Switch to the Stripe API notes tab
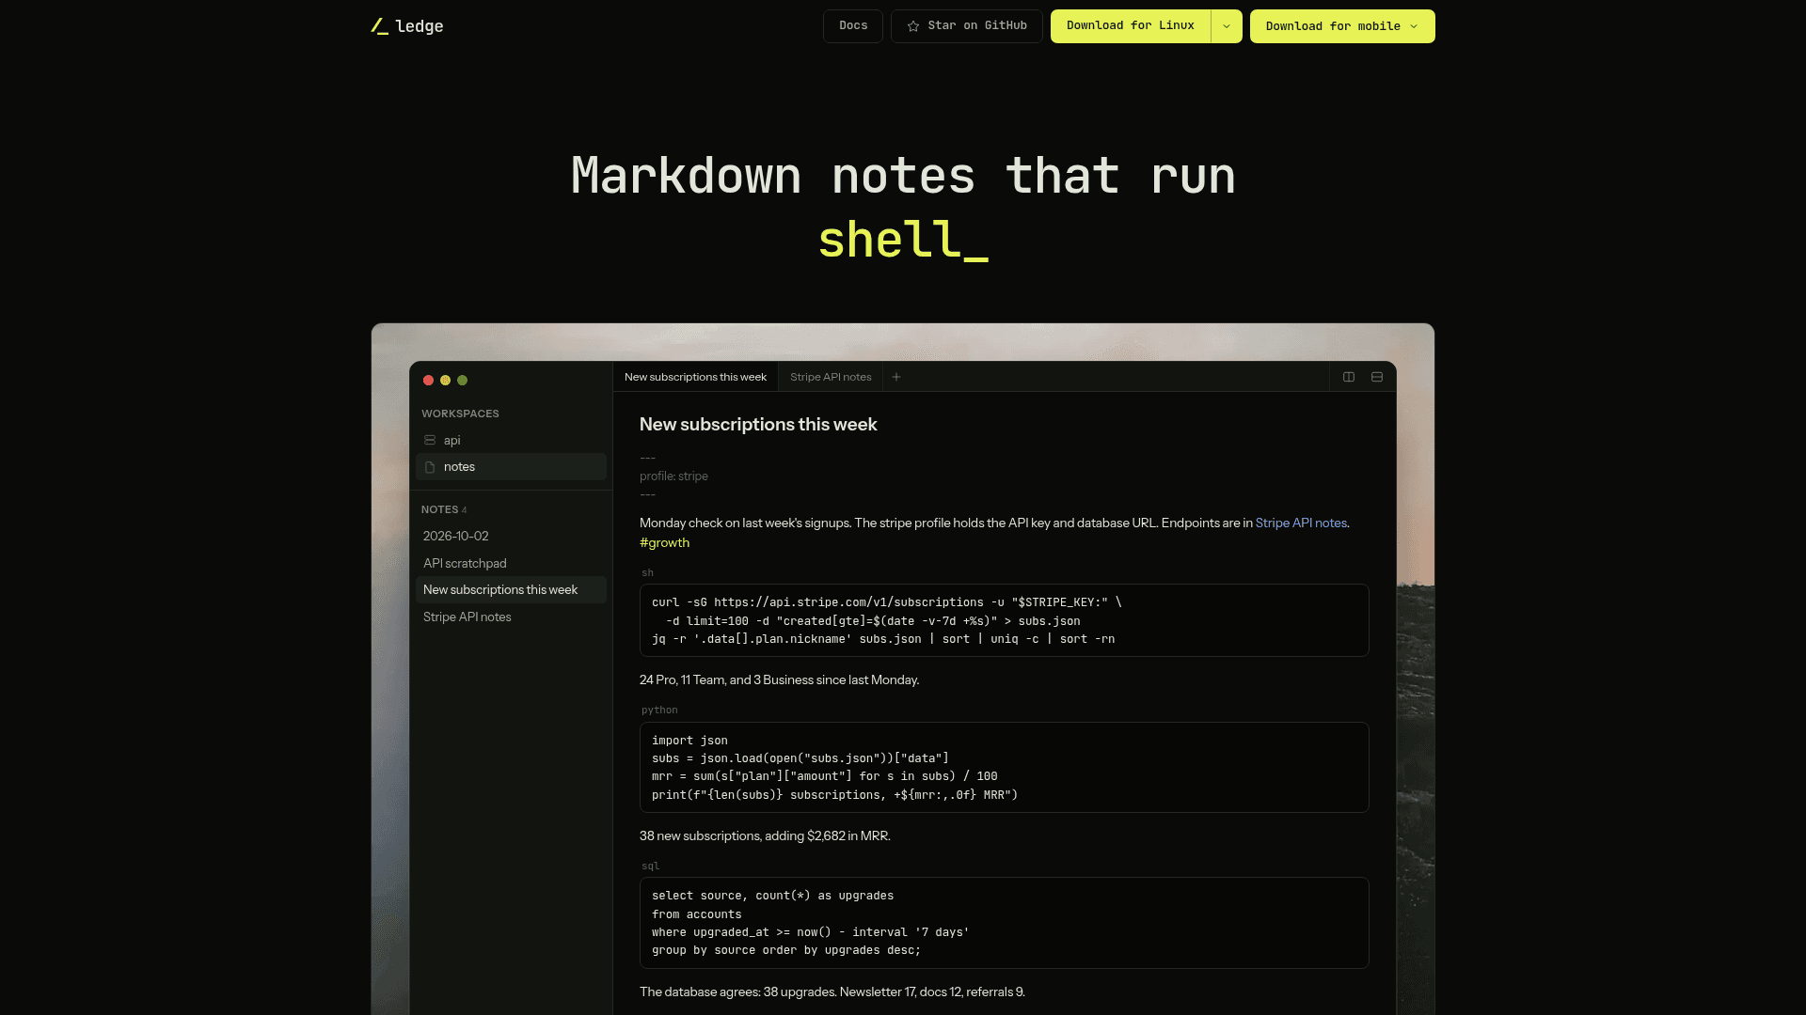The height and width of the screenshot is (1015, 1806). 831,377
